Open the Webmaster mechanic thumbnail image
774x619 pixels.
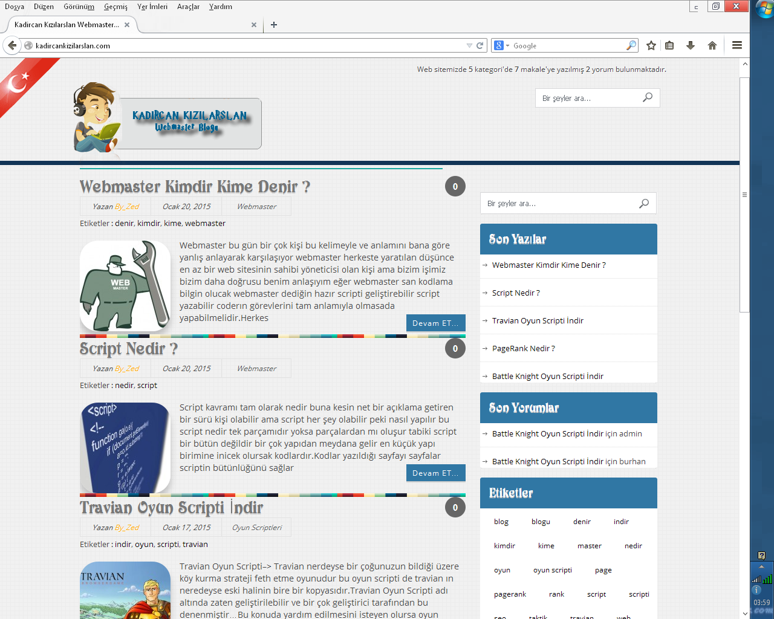tap(125, 286)
